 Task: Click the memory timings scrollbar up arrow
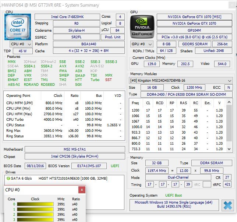[229, 102]
